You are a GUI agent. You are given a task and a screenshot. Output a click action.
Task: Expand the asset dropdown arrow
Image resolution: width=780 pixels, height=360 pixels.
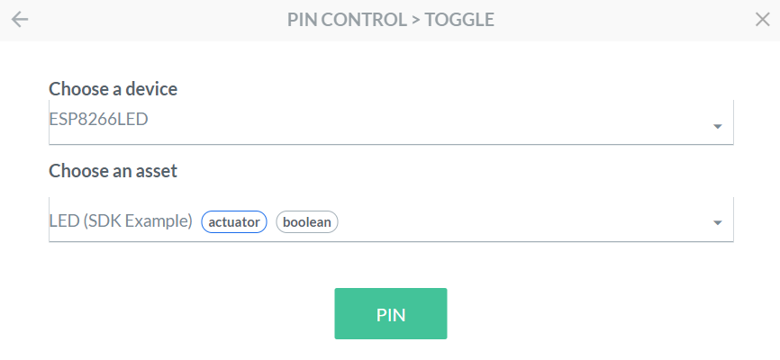click(x=717, y=222)
